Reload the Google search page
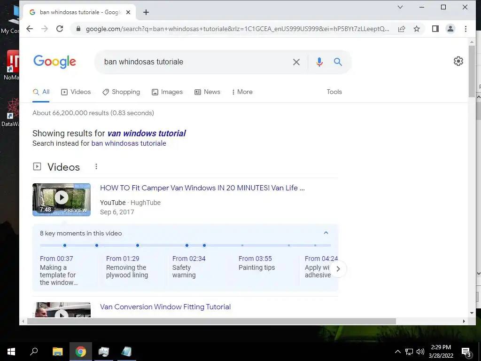481x361 pixels. (60, 29)
